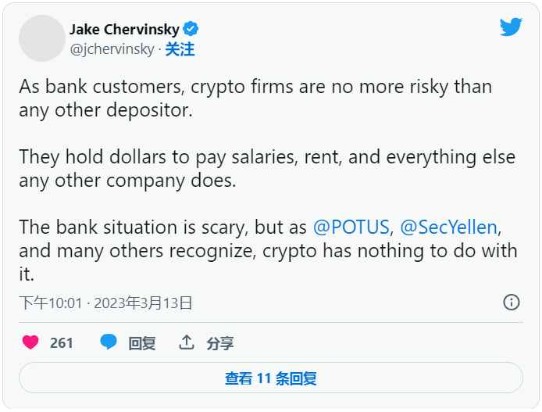
Task: Click the red heart like icon
Action: tap(30, 342)
